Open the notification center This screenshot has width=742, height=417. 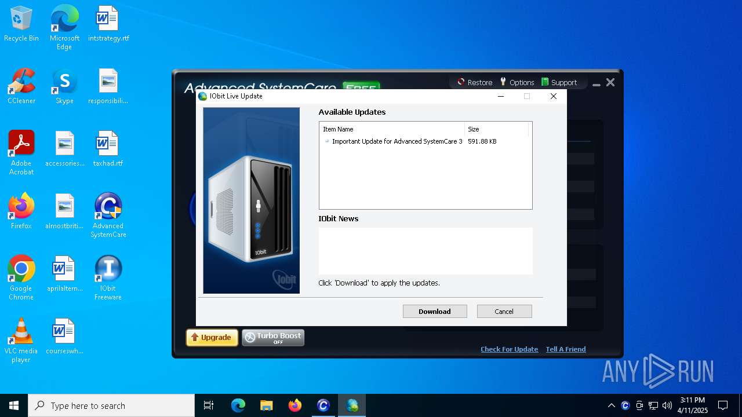click(x=723, y=405)
